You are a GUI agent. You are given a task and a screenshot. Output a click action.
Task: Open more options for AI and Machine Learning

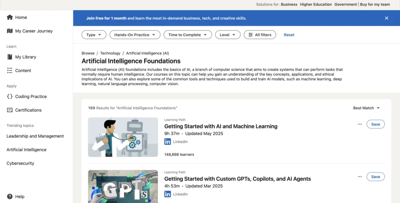tap(360, 124)
